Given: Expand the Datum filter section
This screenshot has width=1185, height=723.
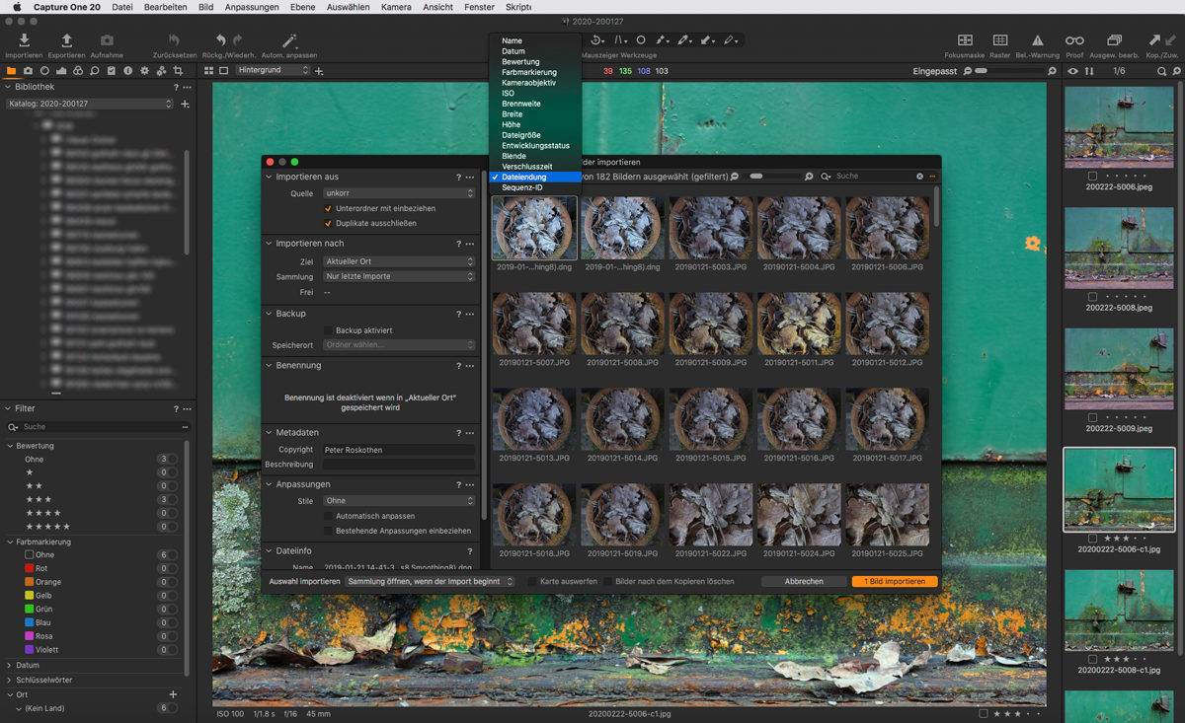Looking at the screenshot, I should 10,665.
